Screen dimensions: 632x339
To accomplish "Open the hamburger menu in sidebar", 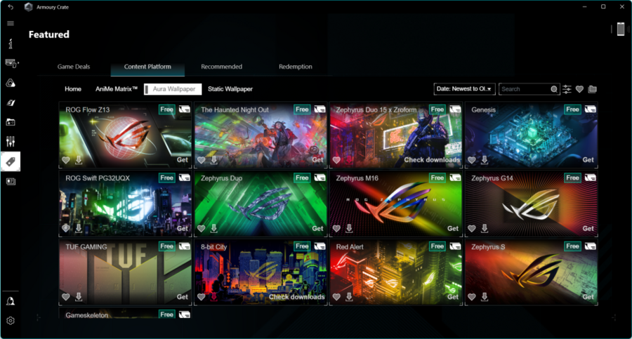I will click(11, 23).
